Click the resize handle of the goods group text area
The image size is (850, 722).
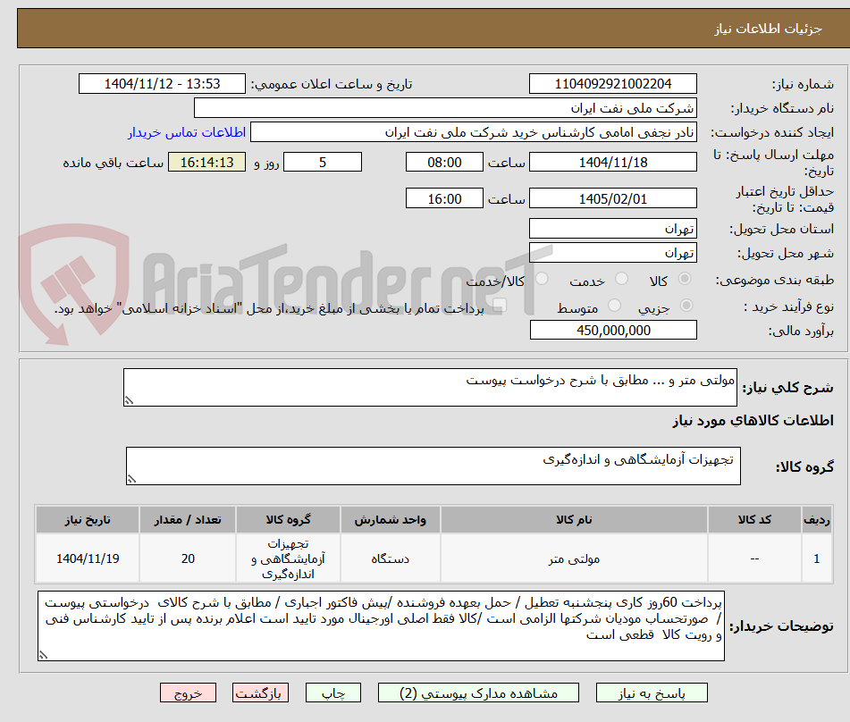coord(131,479)
